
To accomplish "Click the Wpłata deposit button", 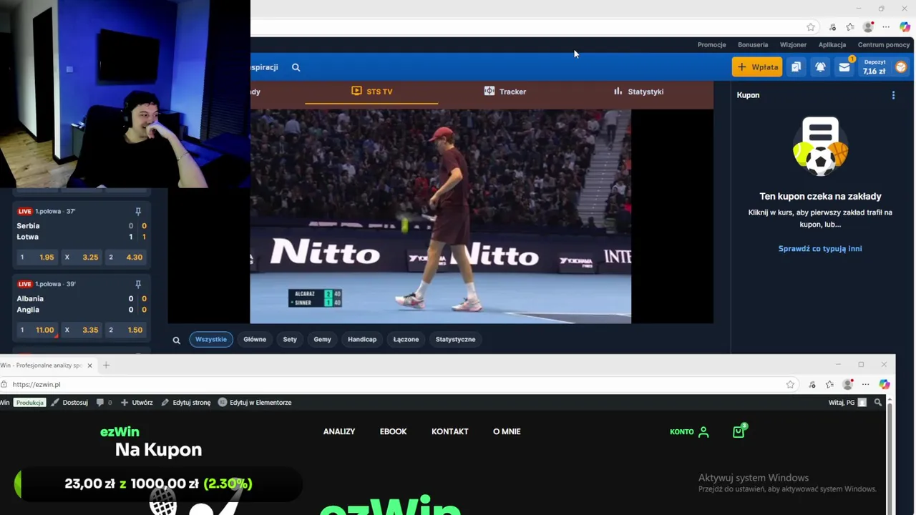I will coord(757,67).
